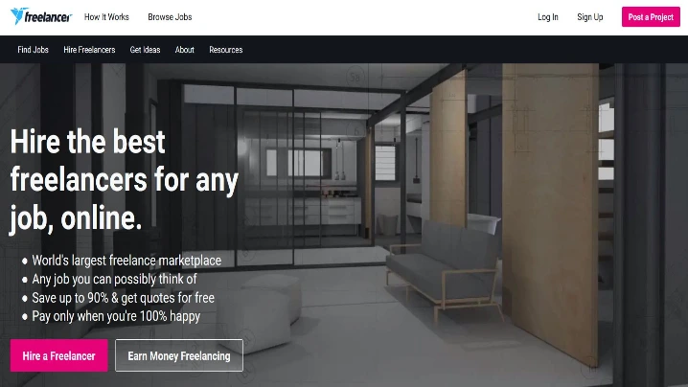688x387 pixels.
Task: Click the Log In link
Action: click(x=548, y=17)
